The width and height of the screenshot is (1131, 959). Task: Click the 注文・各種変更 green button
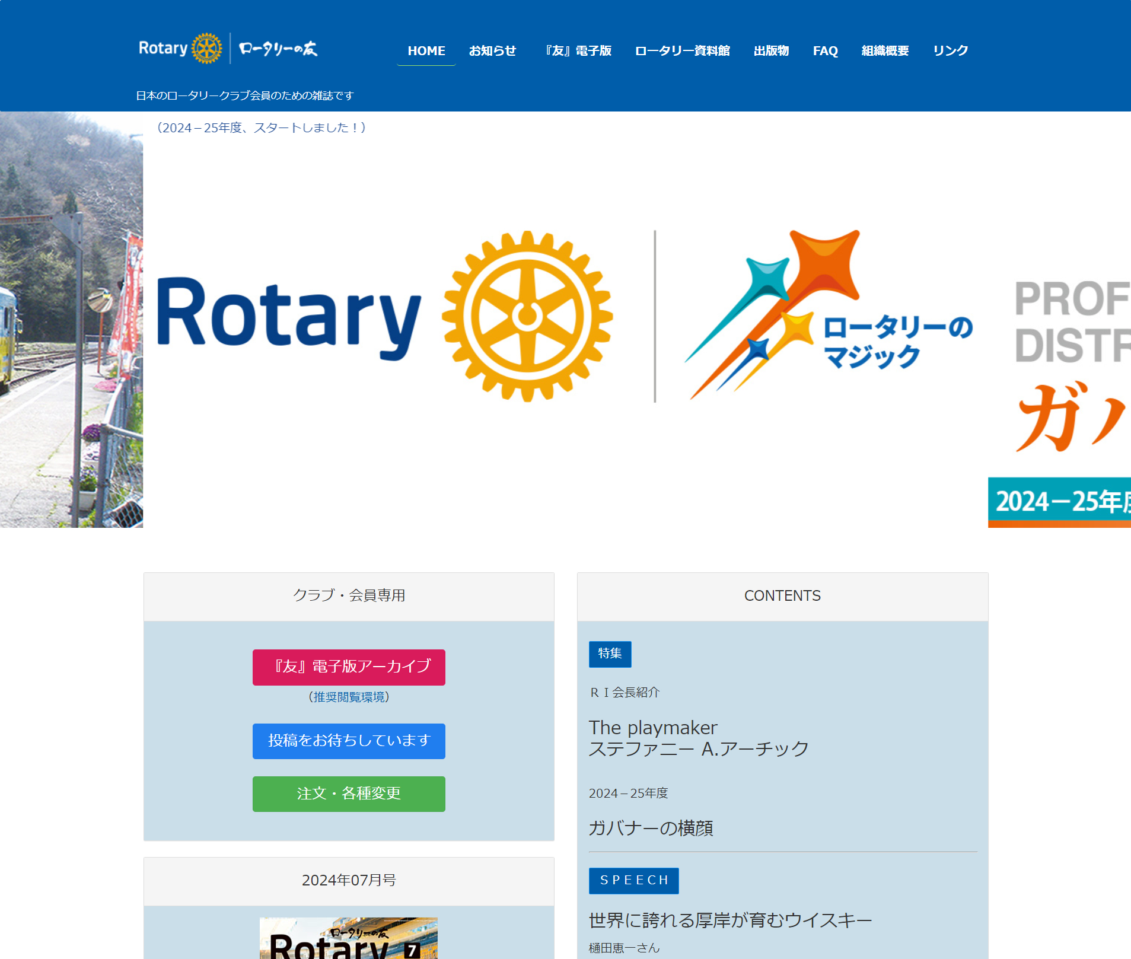tap(349, 794)
